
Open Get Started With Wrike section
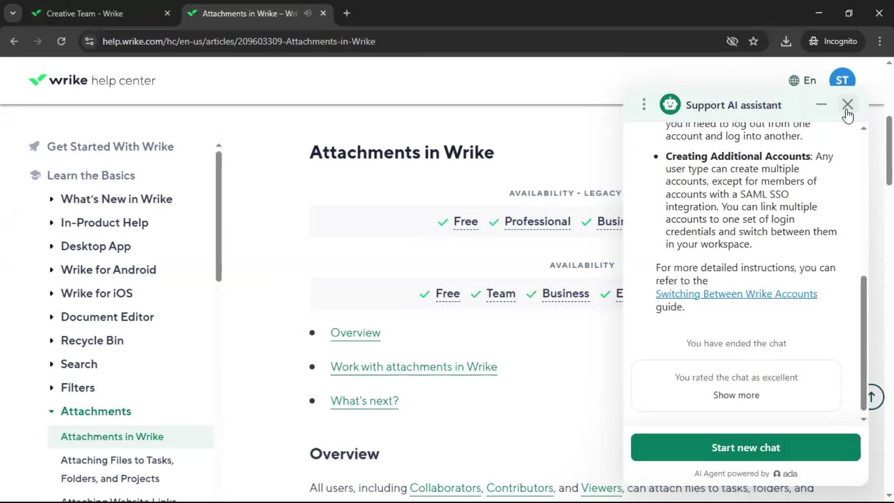[110, 147]
